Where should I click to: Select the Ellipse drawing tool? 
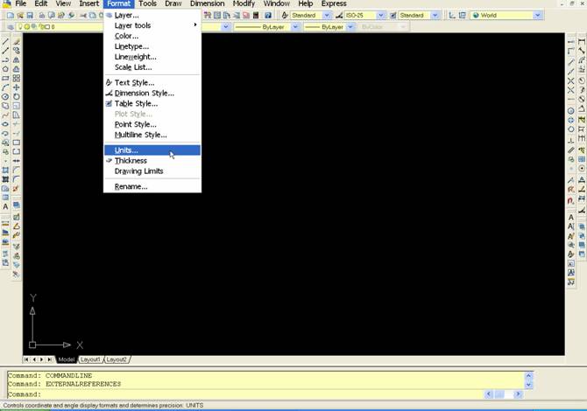pyautogui.click(x=5, y=124)
